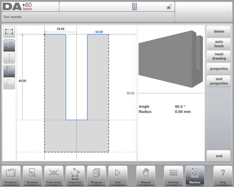Click the DA-60 Touch logo

click(x=17, y=7)
